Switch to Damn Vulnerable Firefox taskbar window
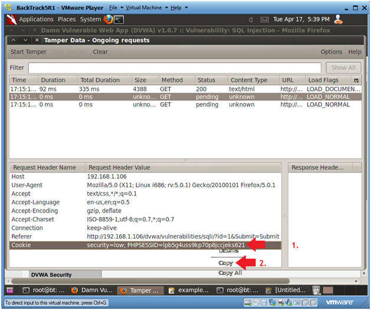The height and width of the screenshot is (310, 371). click(x=93, y=290)
